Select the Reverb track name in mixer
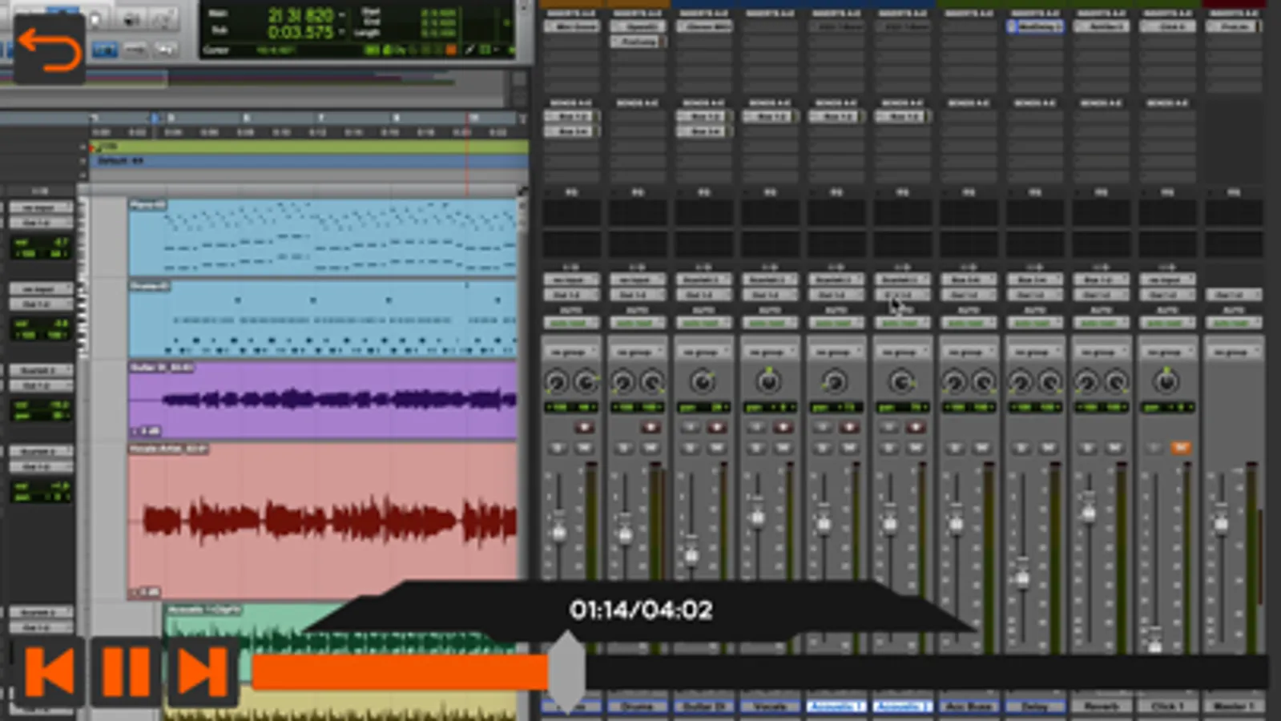1281x721 pixels. pos(1101,707)
